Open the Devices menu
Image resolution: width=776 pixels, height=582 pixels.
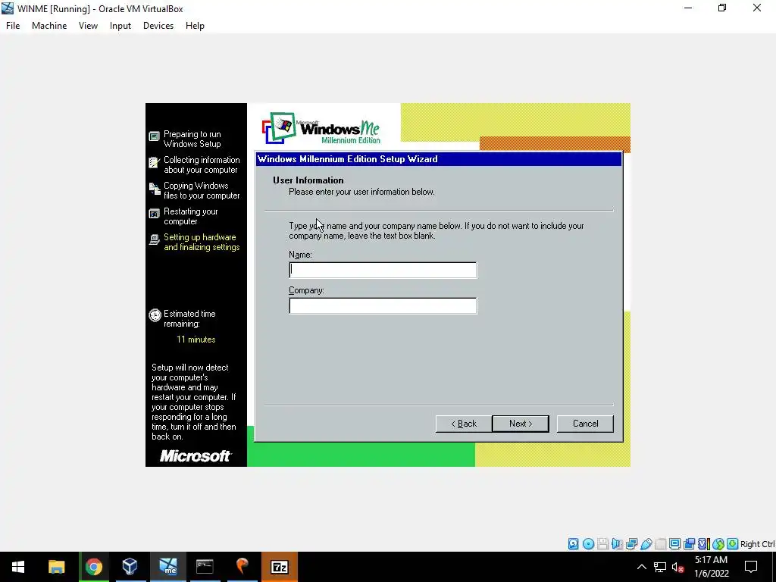(x=158, y=26)
